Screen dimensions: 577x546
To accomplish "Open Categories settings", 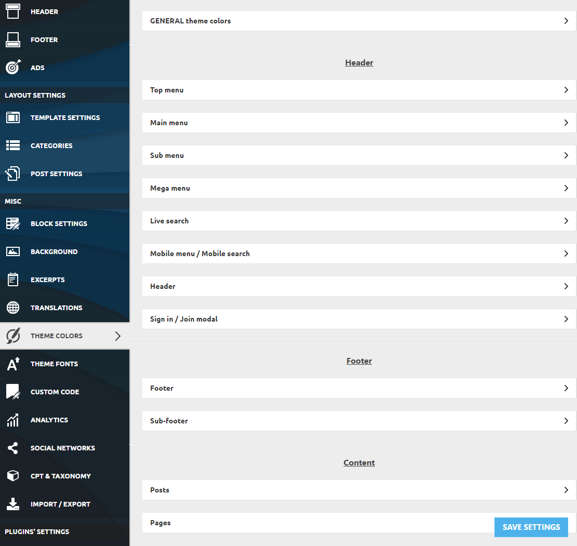I will [65, 145].
